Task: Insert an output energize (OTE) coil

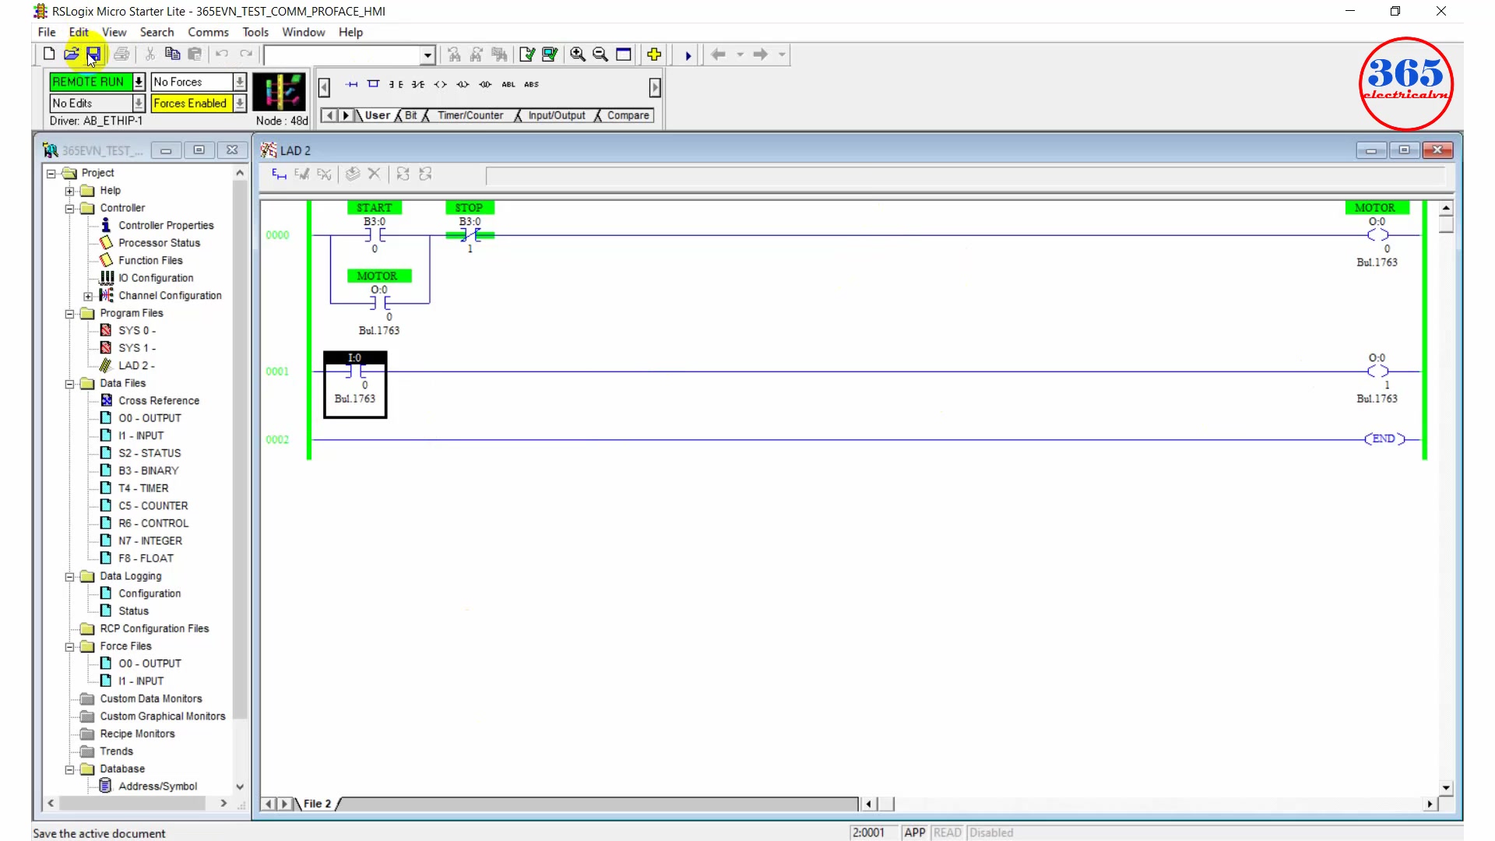Action: [441, 84]
